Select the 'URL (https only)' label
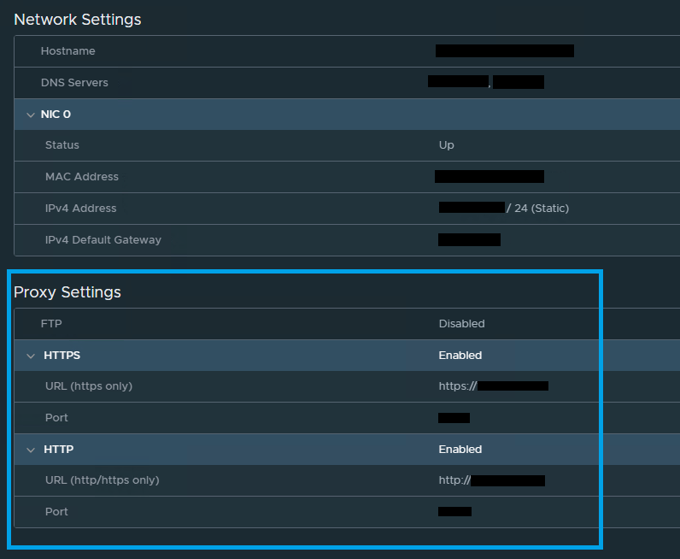The width and height of the screenshot is (680, 559). pyautogui.click(x=89, y=386)
